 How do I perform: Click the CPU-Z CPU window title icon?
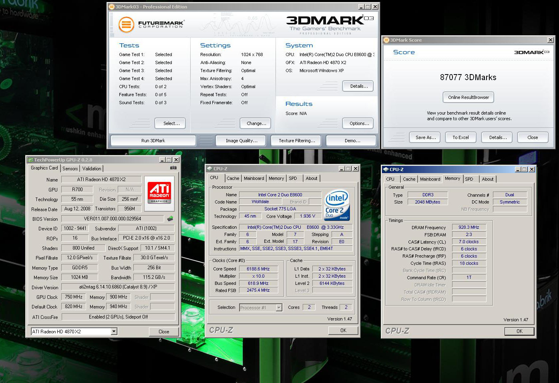(210, 169)
